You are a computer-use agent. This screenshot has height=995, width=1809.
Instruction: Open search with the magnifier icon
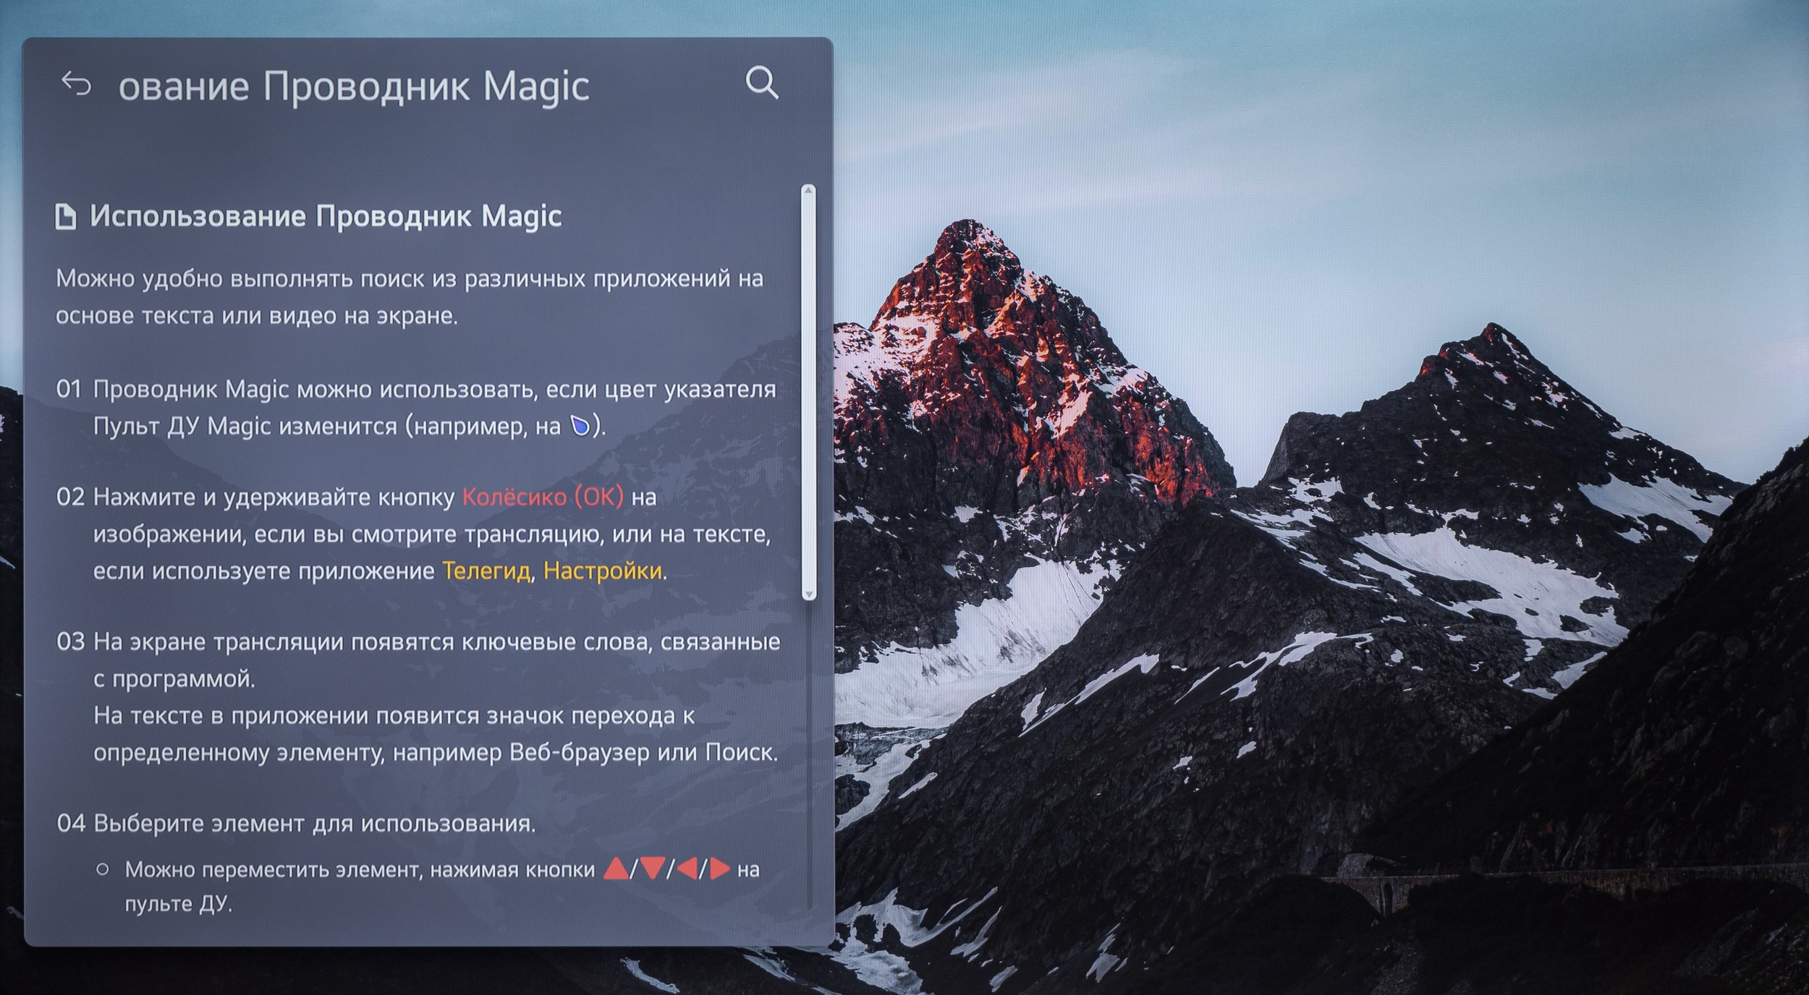point(761,83)
